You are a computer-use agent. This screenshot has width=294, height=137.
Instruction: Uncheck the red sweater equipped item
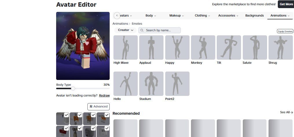click(66, 128)
